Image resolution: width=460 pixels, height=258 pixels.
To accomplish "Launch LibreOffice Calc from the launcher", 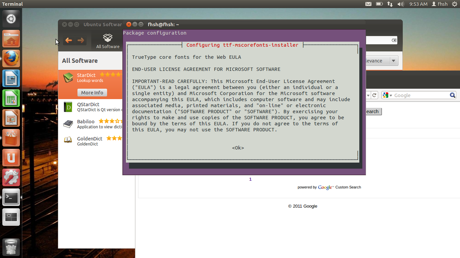I will pos(11,98).
